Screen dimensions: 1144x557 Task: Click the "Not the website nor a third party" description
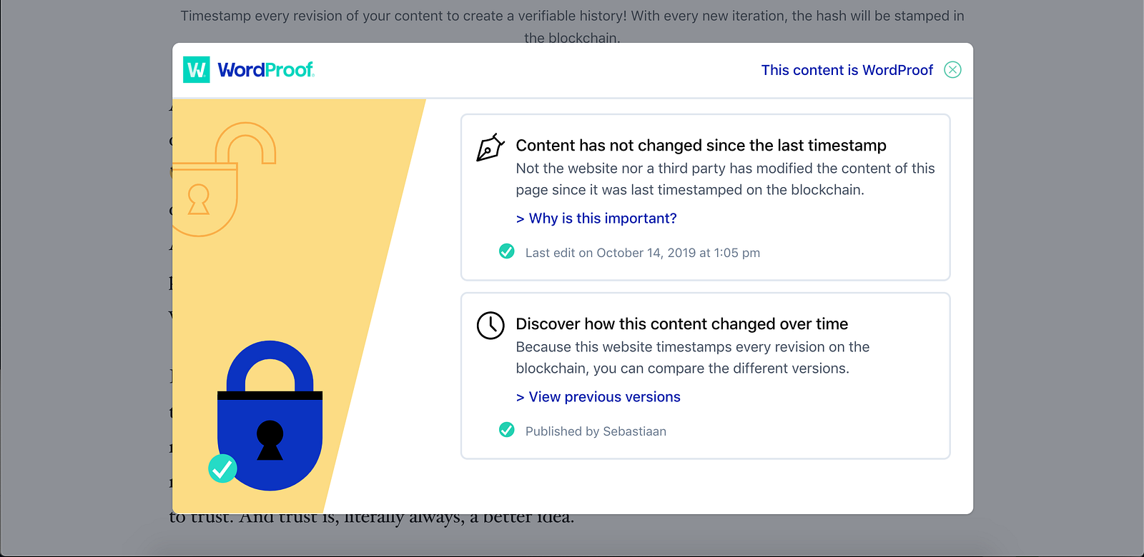[x=725, y=179]
